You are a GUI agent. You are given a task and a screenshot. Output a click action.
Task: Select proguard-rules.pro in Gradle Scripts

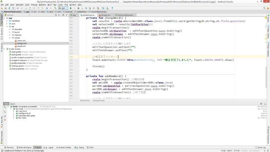[x=19, y=60]
